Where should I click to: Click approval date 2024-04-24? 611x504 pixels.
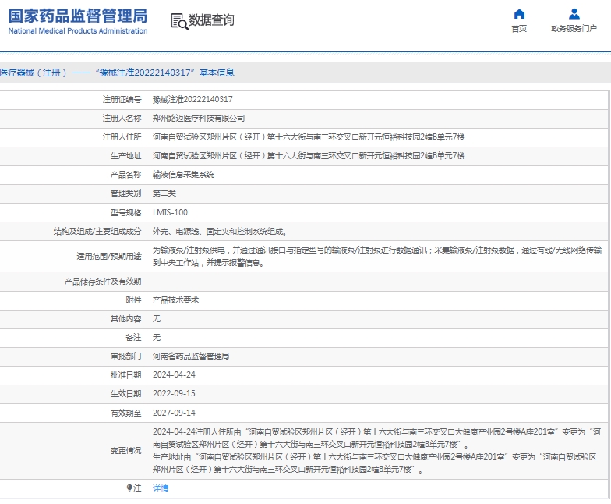point(174,374)
